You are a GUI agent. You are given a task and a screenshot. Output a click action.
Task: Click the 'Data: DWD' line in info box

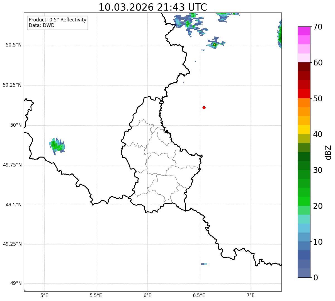(42, 26)
